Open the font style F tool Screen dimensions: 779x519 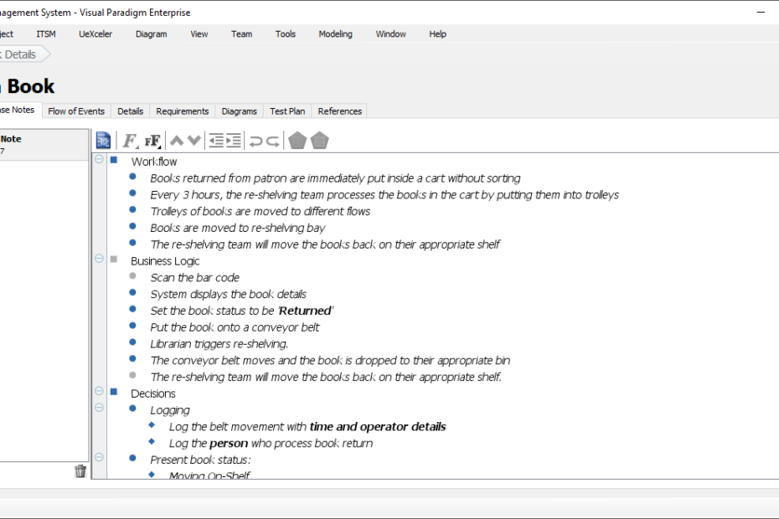coord(130,141)
